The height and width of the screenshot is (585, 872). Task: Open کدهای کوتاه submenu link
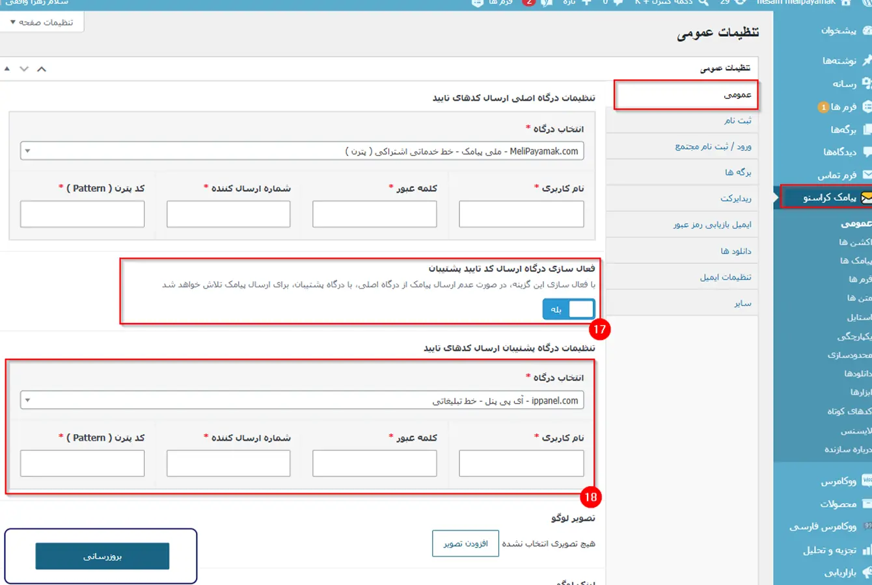pyautogui.click(x=849, y=411)
